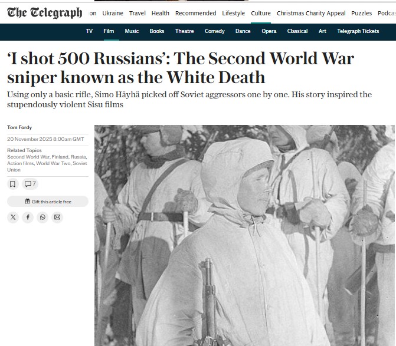Open the Second World War topic link
This screenshot has height=346, width=396.
(x=28, y=157)
